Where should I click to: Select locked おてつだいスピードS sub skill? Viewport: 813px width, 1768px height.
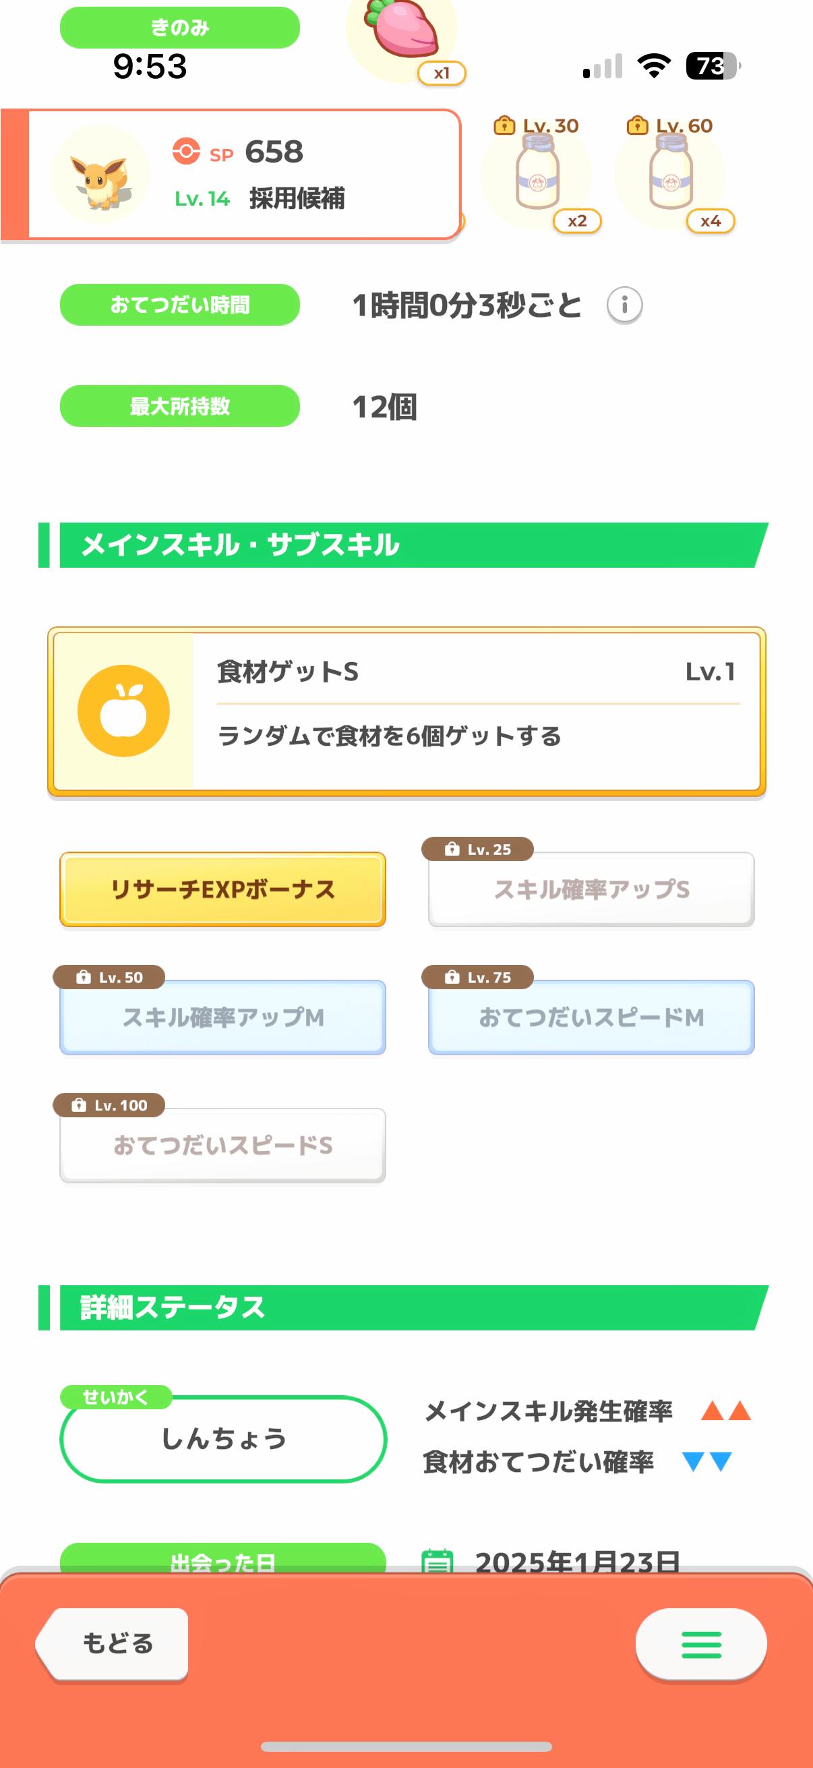pos(223,1145)
